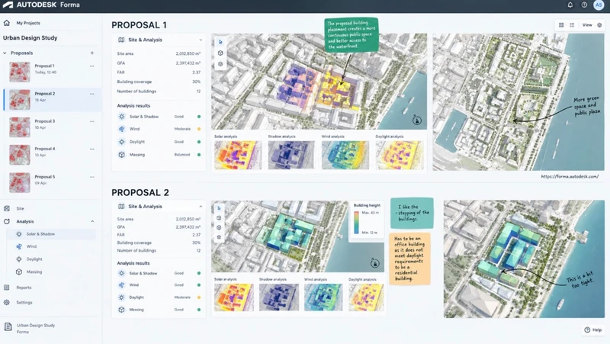Go to My Projects
This screenshot has height=344, width=610.
(x=28, y=23)
